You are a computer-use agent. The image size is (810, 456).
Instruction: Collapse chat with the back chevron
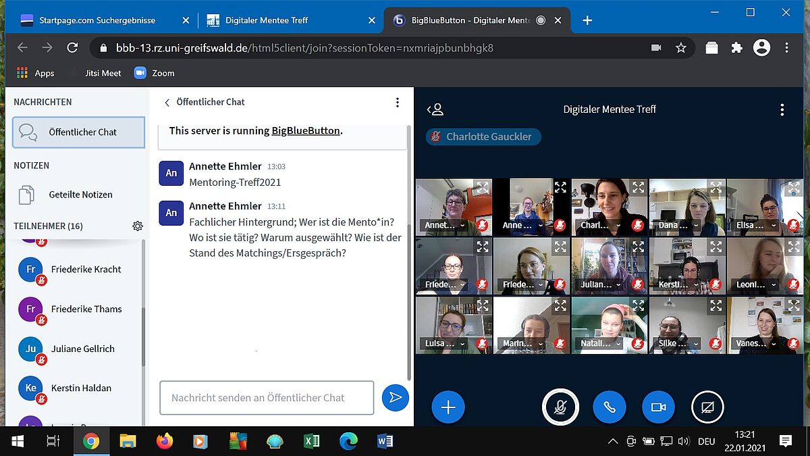167,102
